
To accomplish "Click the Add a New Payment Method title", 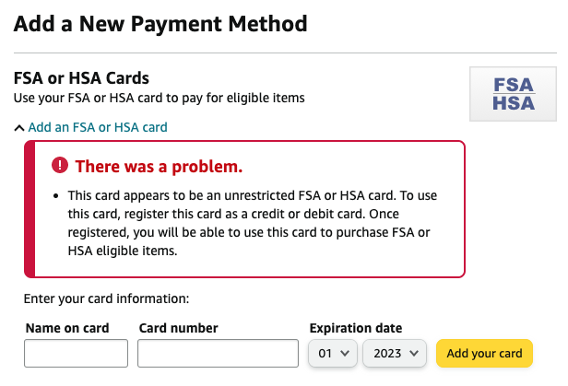I will [x=160, y=23].
